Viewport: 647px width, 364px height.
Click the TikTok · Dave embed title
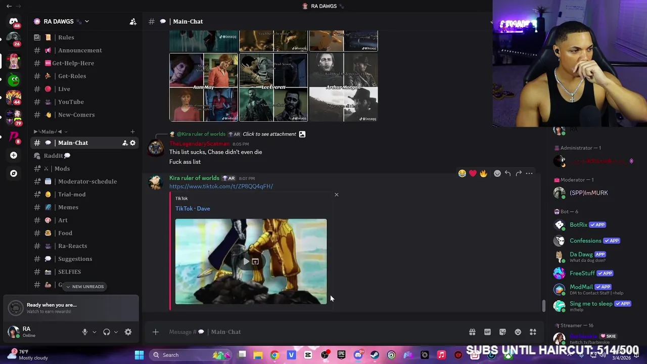pyautogui.click(x=193, y=208)
